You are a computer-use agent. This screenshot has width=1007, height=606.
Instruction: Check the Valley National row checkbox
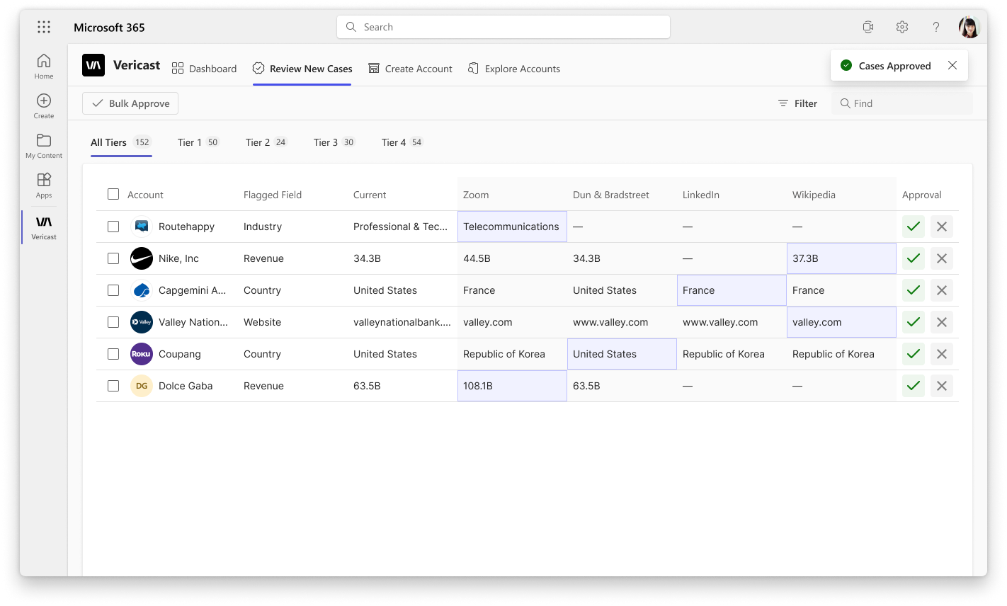(113, 322)
